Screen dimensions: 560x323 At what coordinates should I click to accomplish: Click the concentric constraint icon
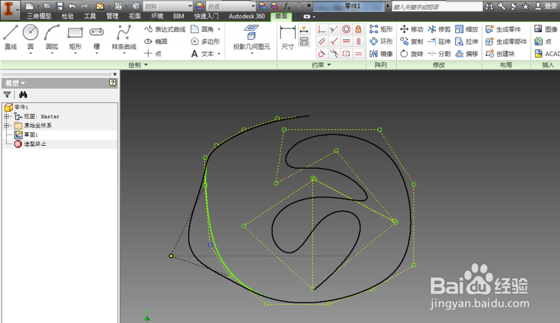pos(346,29)
